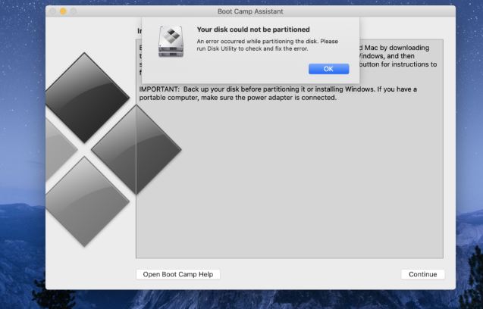Click the Continue button
Image resolution: width=483 pixels, height=309 pixels.
pos(422,274)
